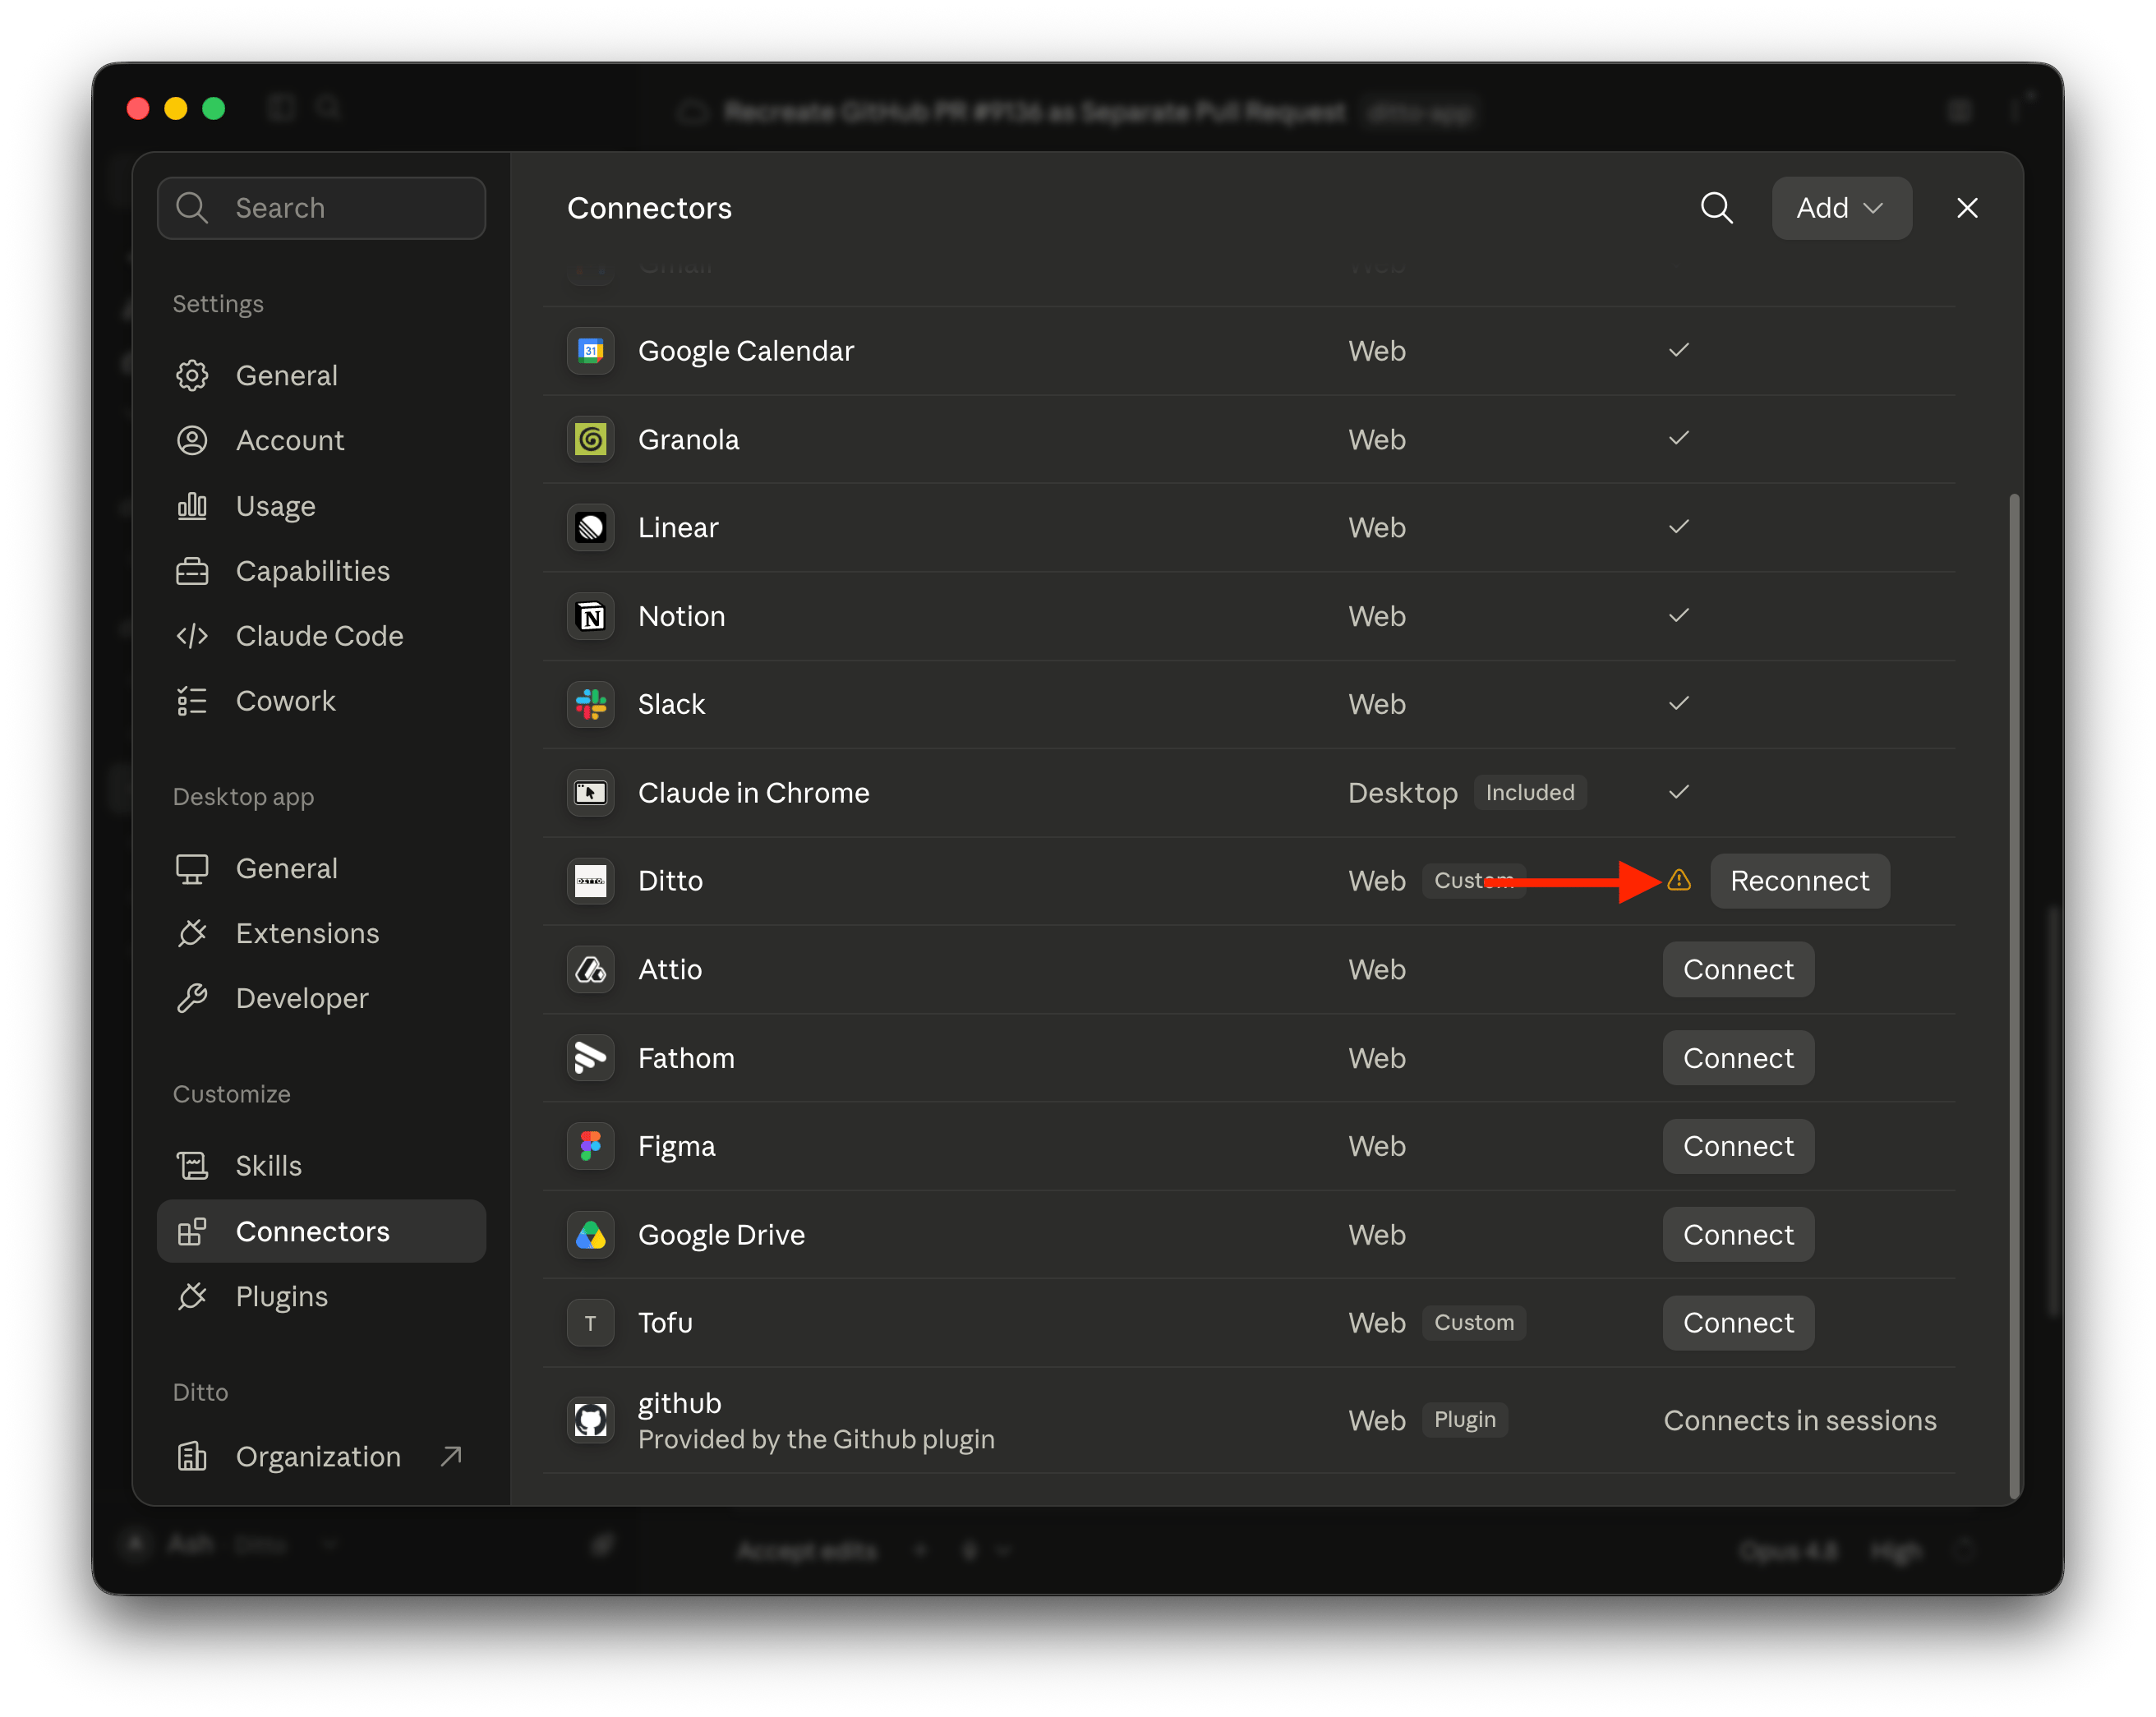Connect the Google Drive connector
Screen dimensions: 2156x1717
[x=1738, y=1235]
